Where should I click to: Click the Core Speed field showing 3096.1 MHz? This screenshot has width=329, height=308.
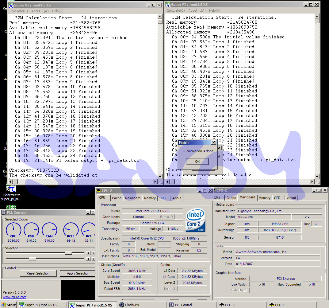pos(137,271)
